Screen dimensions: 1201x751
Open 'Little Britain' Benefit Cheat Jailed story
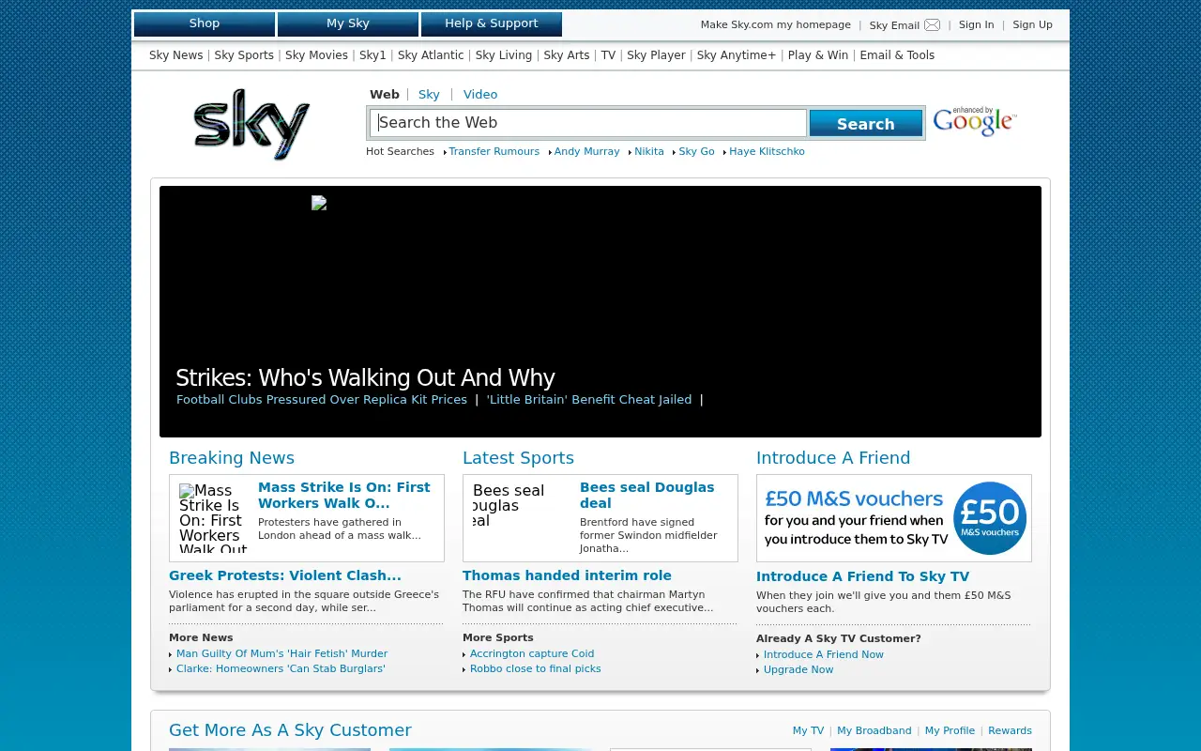(x=589, y=400)
